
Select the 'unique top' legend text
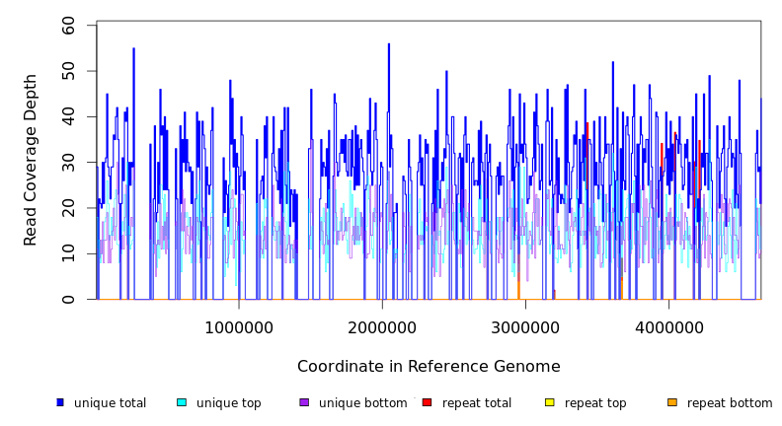(228, 403)
